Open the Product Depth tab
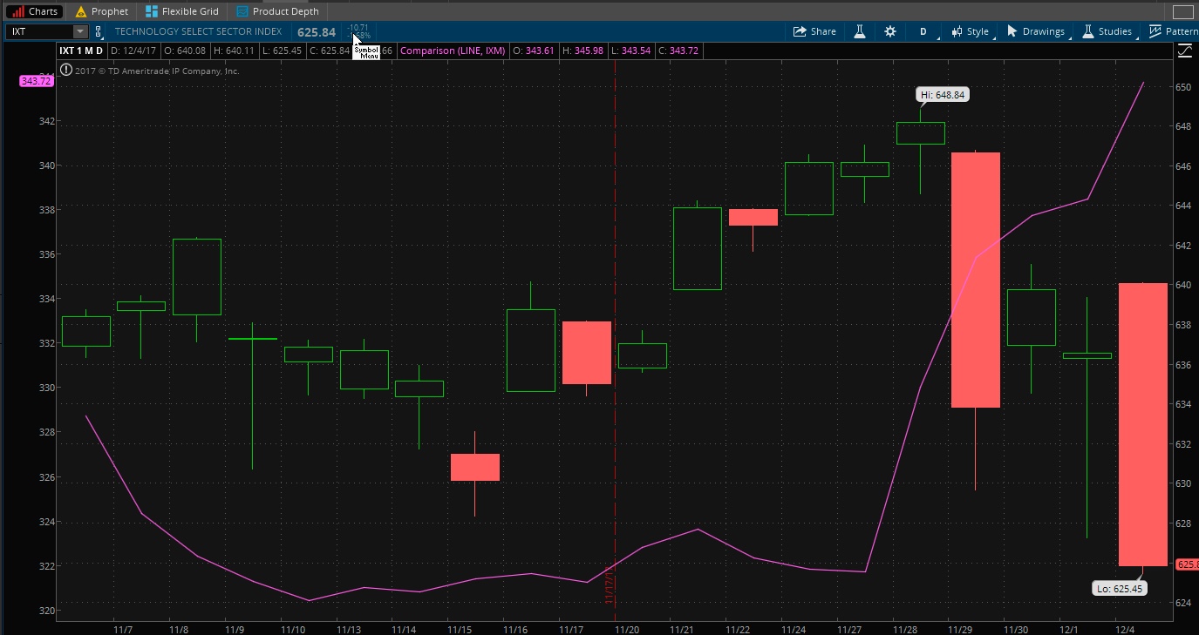 [x=278, y=11]
